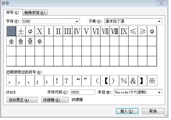Viewport: 171px width, 120px height.
Task: Select the blank space symbol cell
Action: [12, 31]
